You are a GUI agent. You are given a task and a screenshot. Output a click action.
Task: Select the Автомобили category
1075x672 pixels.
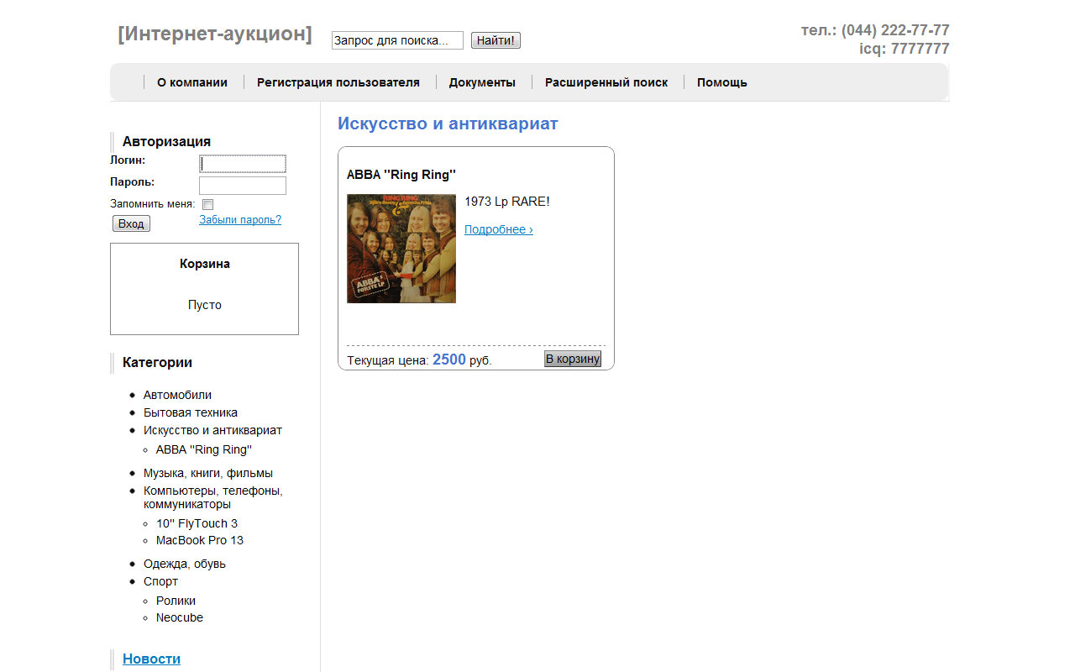pyautogui.click(x=177, y=395)
